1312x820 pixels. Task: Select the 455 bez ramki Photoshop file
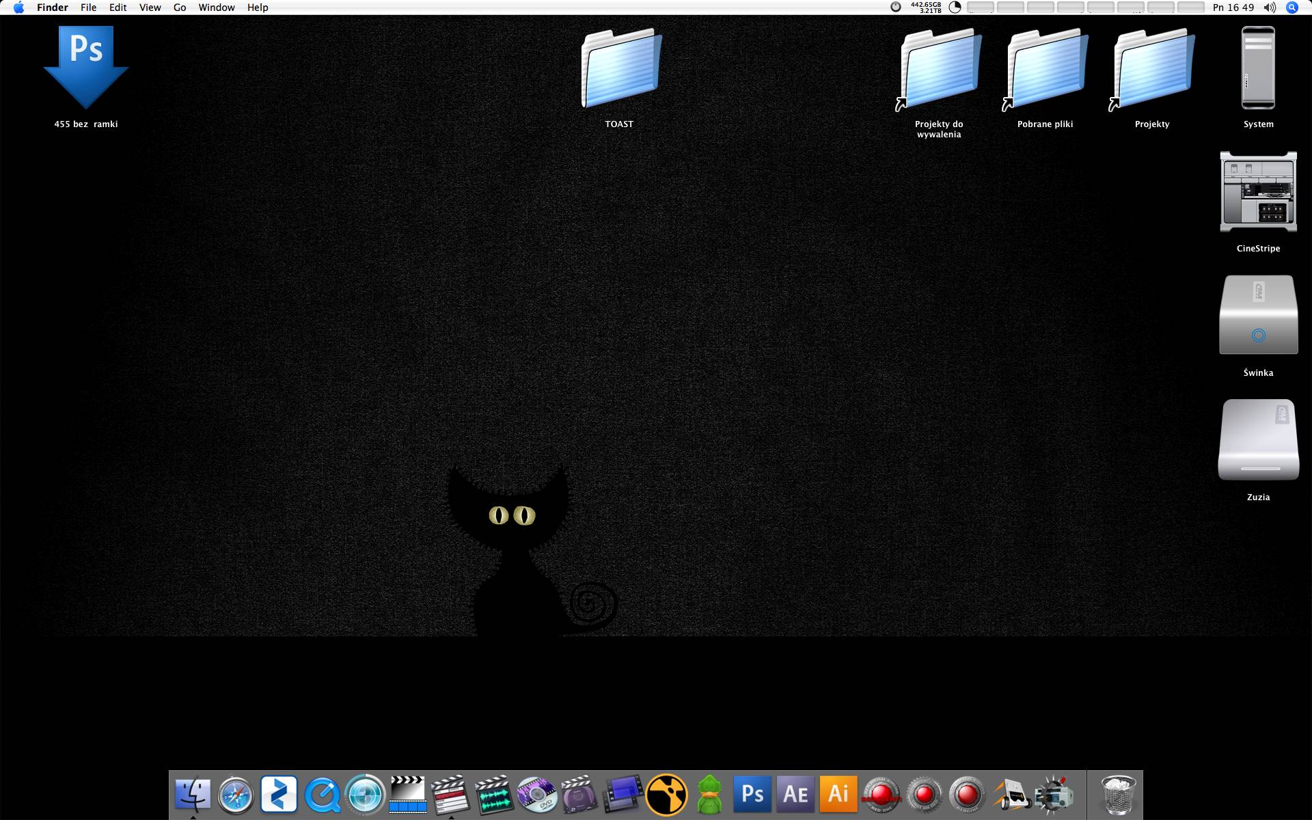coord(86,67)
